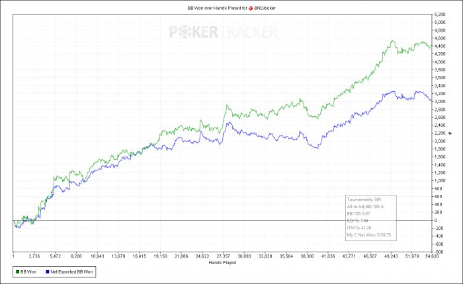
Task: Click the 'Hands Played' x-axis title
Action: [x=222, y=262]
